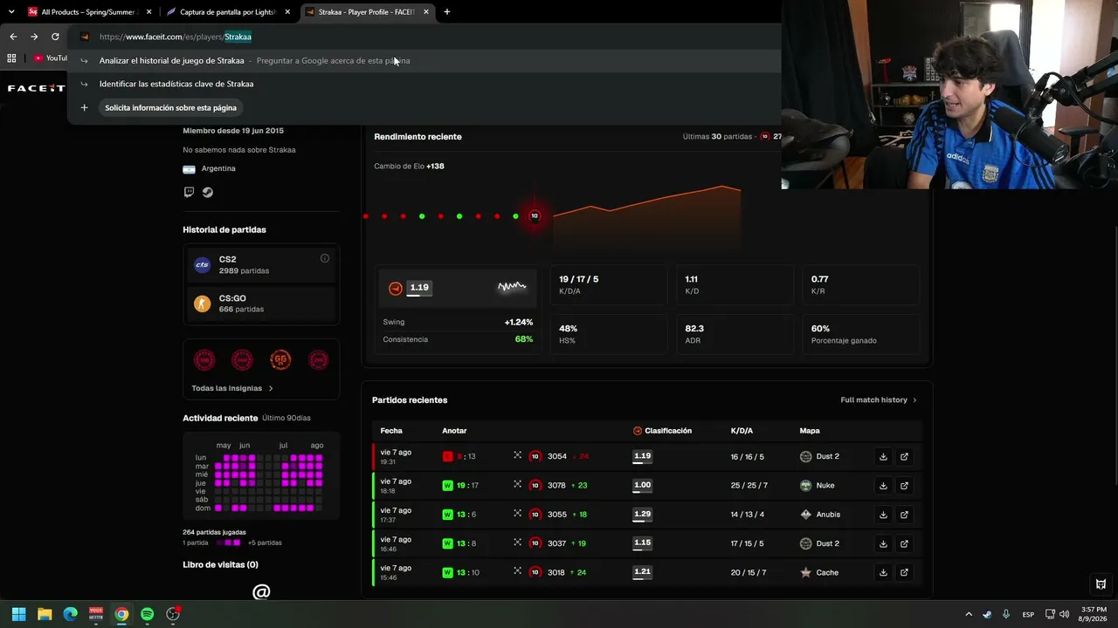Open the Windows Start menu
The height and width of the screenshot is (628, 1118).
click(x=18, y=614)
